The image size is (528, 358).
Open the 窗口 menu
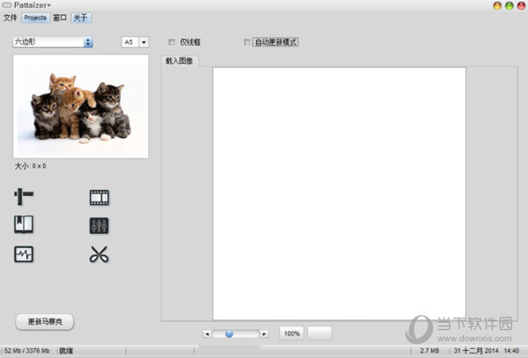(x=60, y=18)
